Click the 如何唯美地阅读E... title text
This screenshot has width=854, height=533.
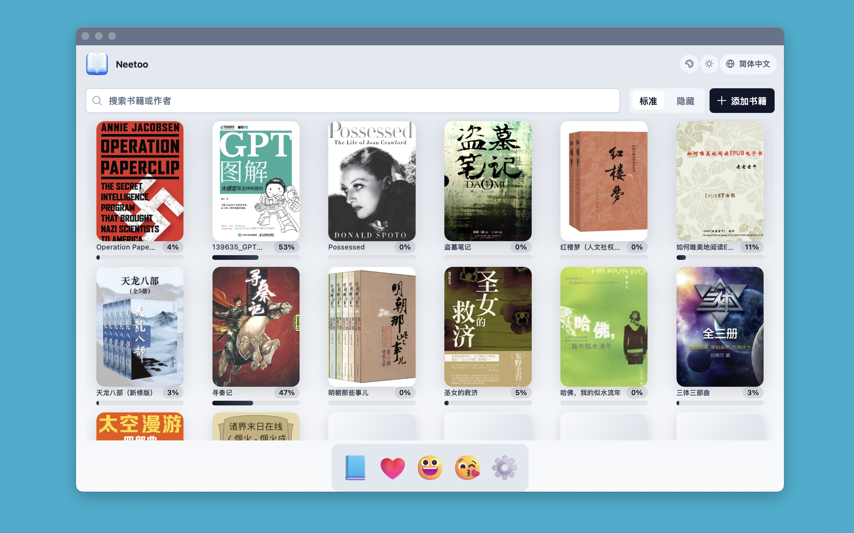pos(705,247)
